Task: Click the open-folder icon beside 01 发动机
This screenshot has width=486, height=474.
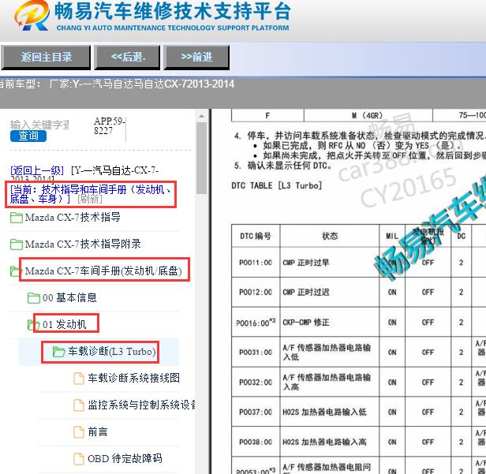Action: click(33, 325)
